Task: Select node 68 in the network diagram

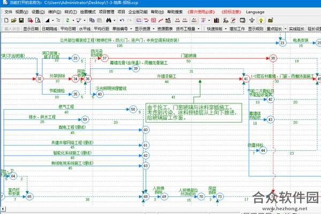Action: 146,196
